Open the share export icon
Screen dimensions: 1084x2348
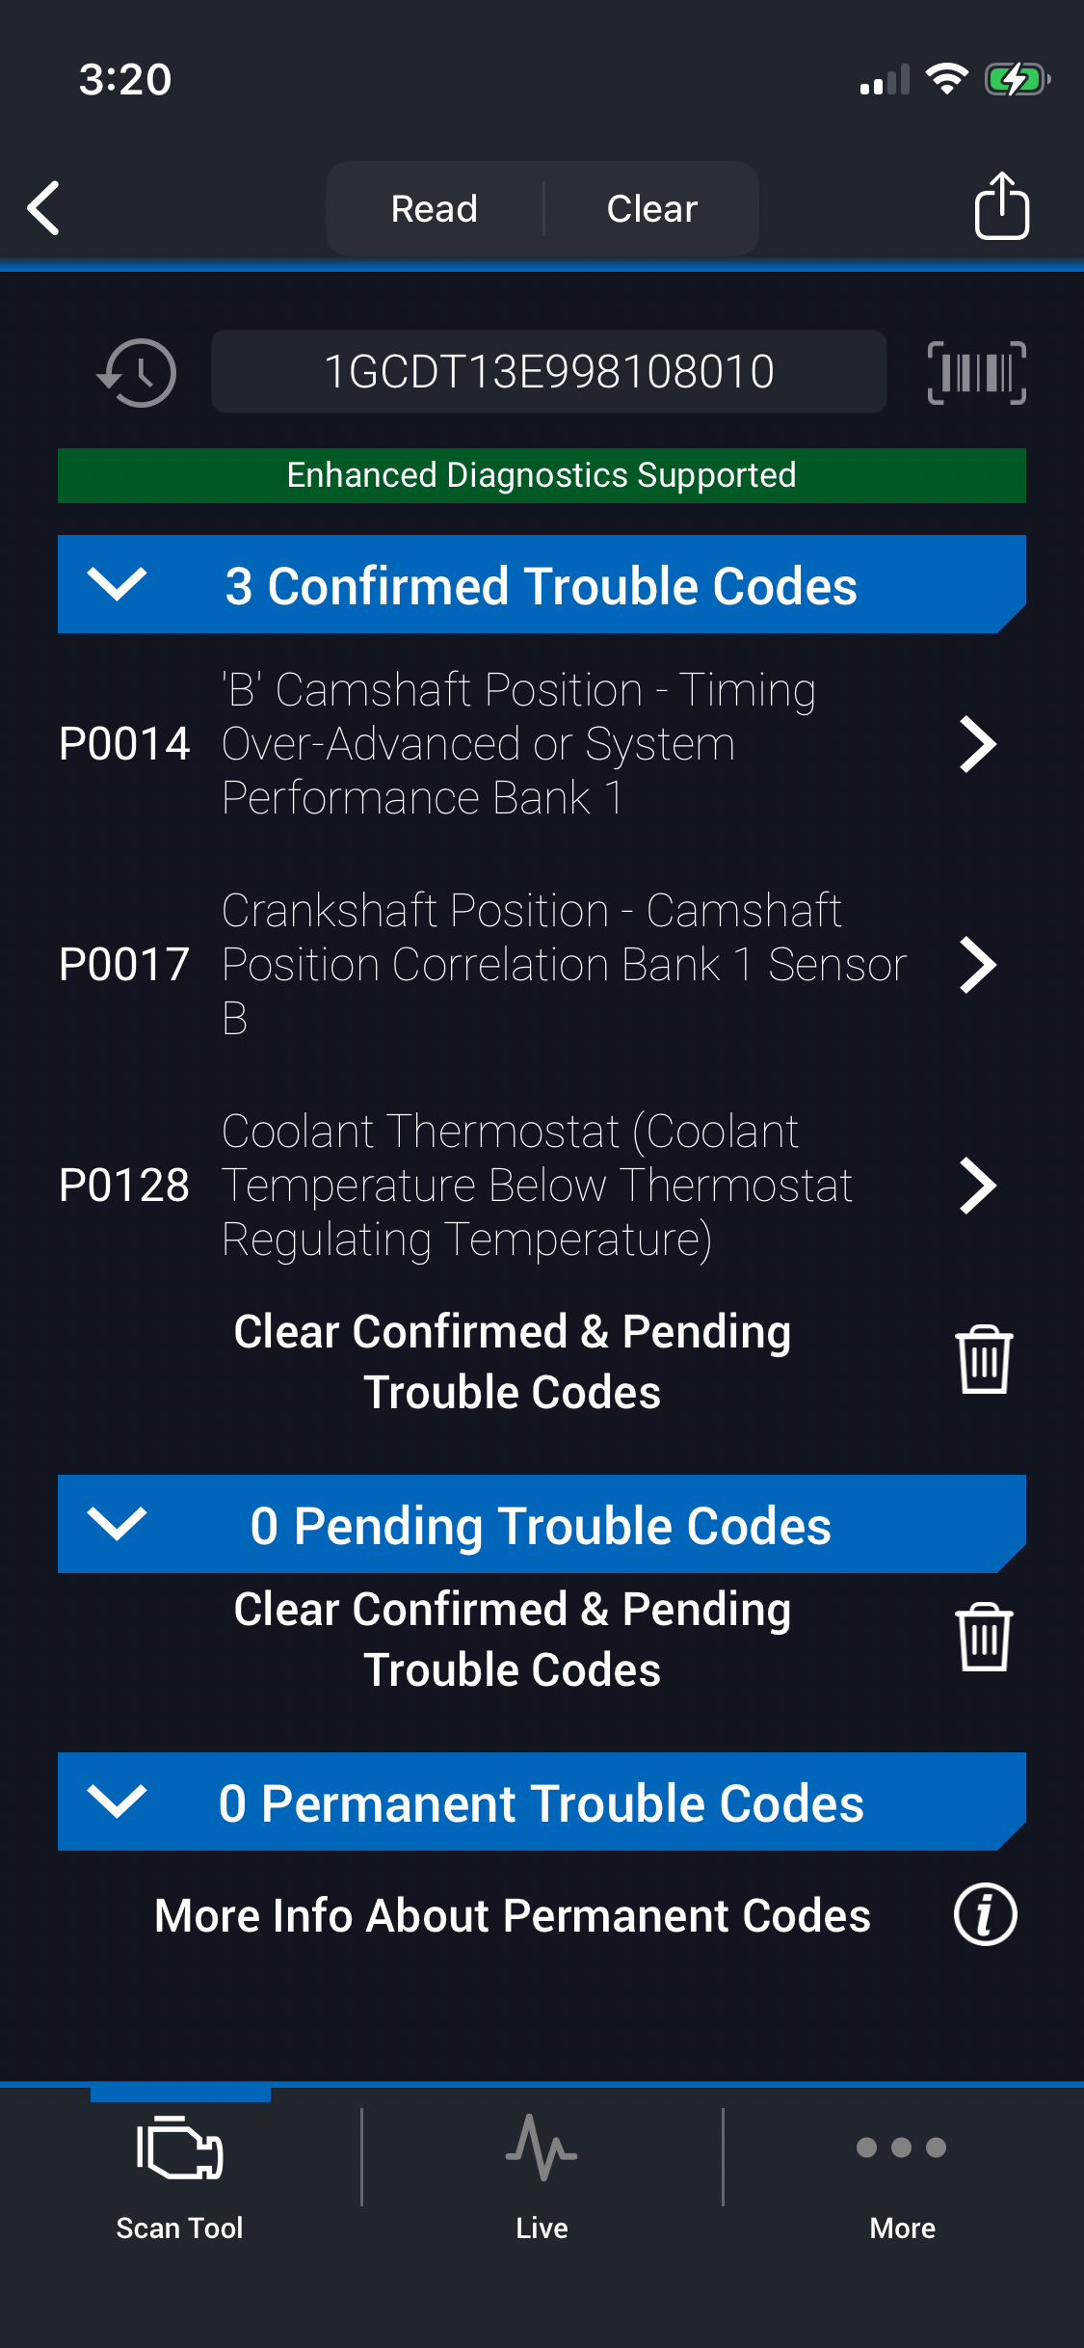click(1001, 205)
